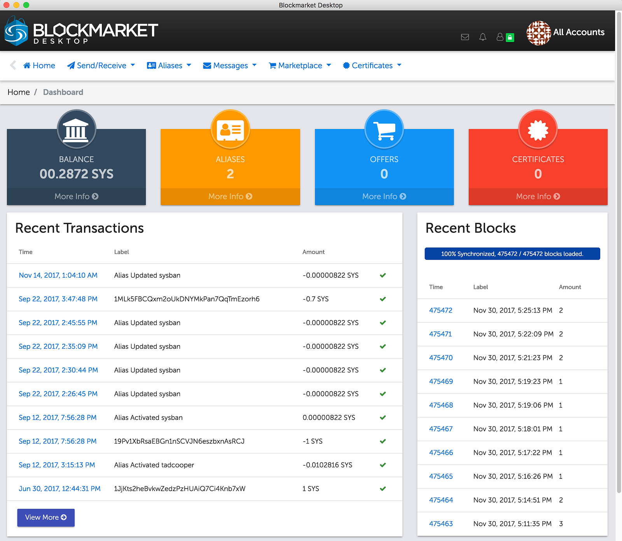Click Amount column header in Recent Transactions

[x=313, y=252]
